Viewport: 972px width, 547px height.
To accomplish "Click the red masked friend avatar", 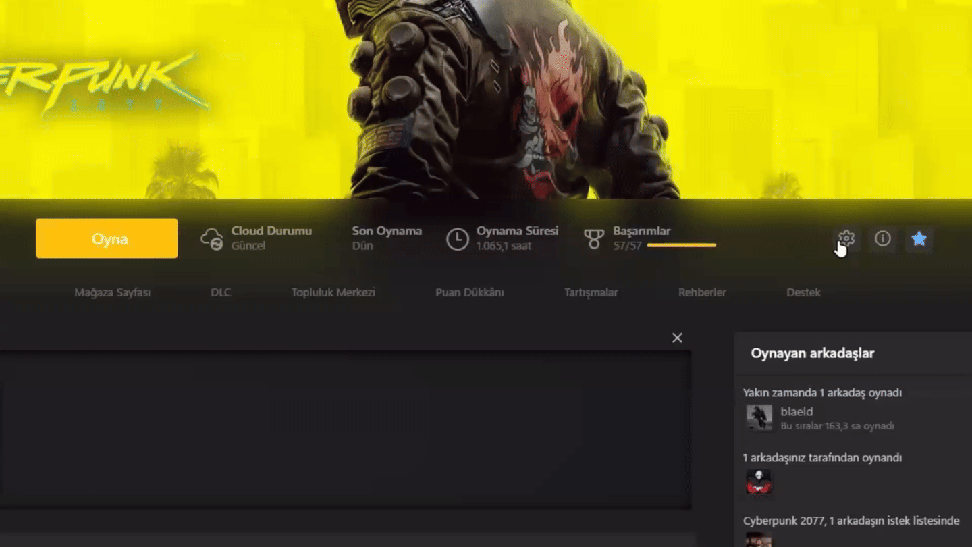I will pos(759,482).
